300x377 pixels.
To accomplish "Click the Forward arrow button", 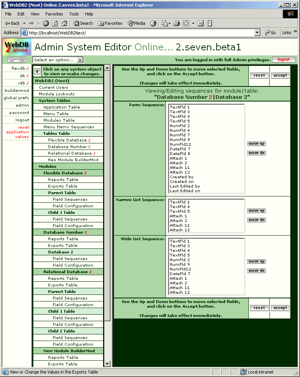I will (x=31, y=23).
